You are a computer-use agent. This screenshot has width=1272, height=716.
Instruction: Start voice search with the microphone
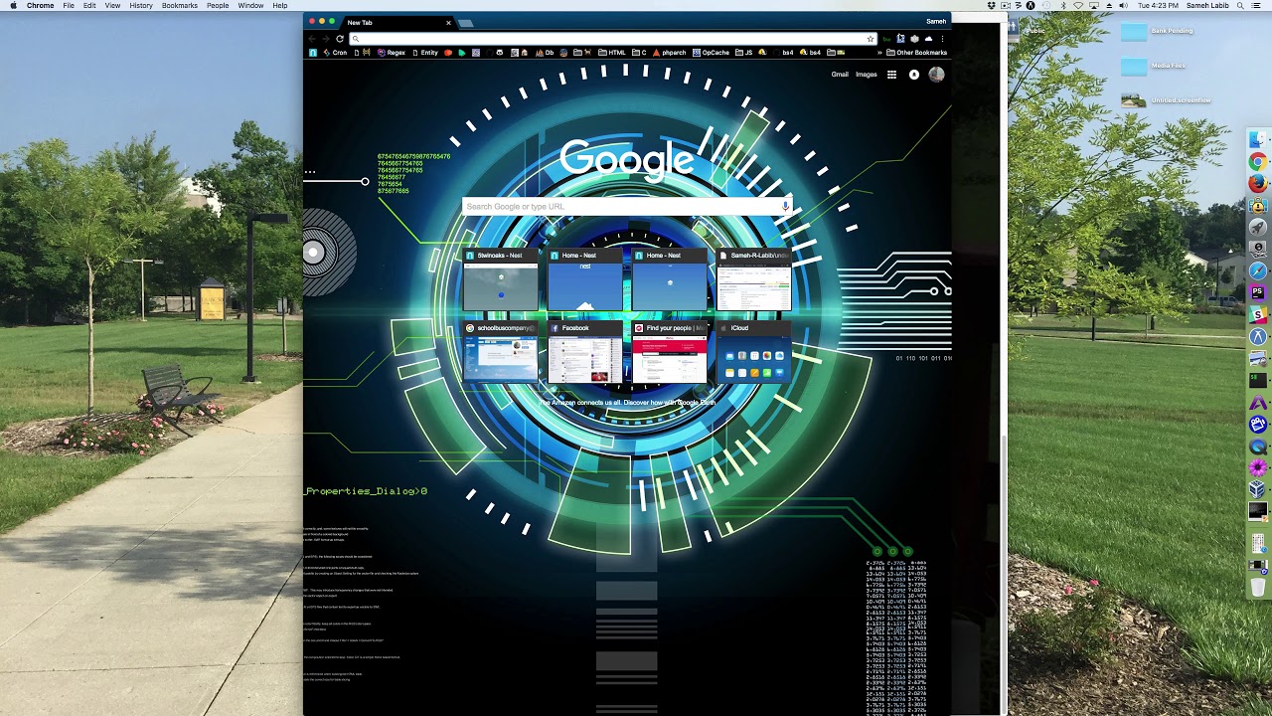pos(785,206)
